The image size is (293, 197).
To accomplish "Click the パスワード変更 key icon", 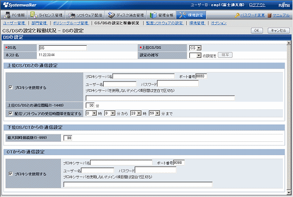I will pyautogui.click(x=237, y=15).
